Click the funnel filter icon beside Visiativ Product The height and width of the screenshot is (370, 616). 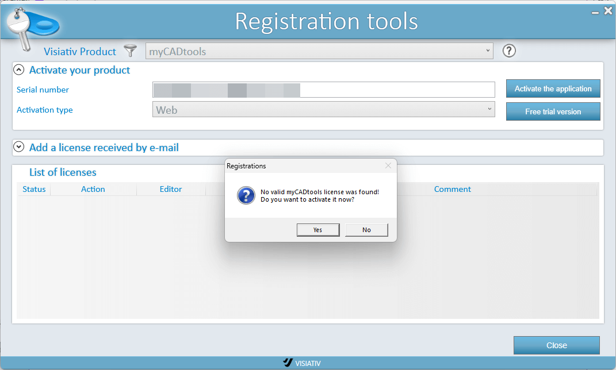click(131, 51)
